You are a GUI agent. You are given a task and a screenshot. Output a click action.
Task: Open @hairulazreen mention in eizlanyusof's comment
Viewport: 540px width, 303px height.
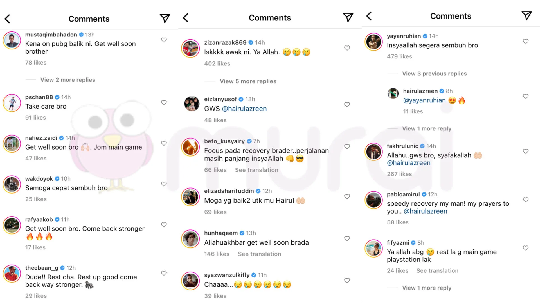pos(244,109)
